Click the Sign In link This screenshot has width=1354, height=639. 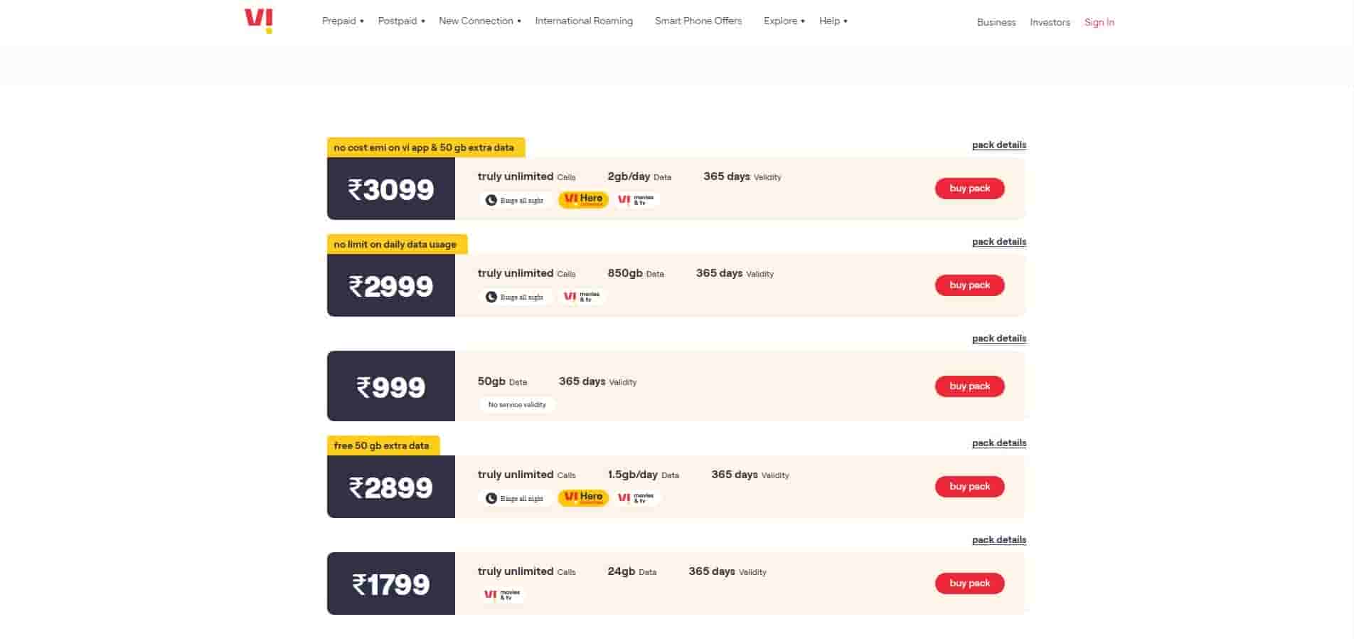(x=1099, y=23)
